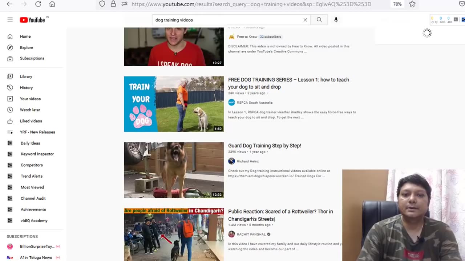Open Watch later playlist
465x261 pixels.
point(30,110)
